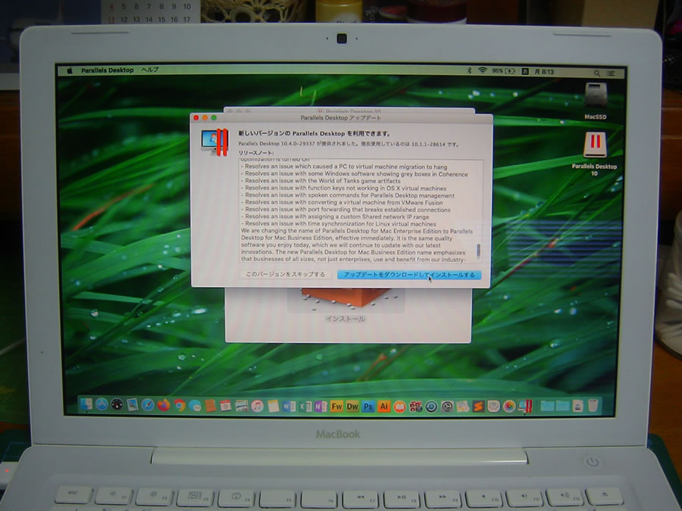Click 'spoken commands' release note line
The image size is (682, 511).
click(348, 195)
